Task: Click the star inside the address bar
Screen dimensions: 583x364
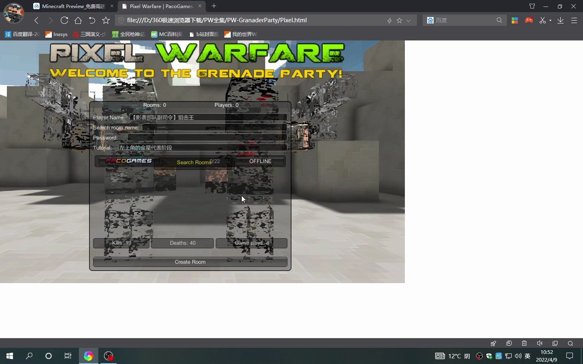Action: click(x=399, y=20)
